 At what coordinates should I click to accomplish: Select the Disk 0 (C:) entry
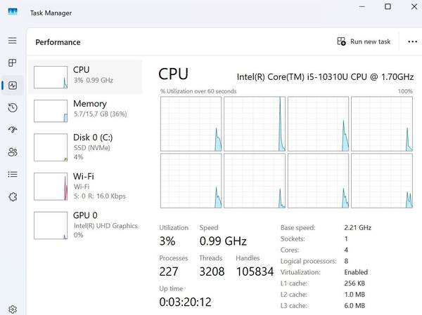pyautogui.click(x=85, y=147)
